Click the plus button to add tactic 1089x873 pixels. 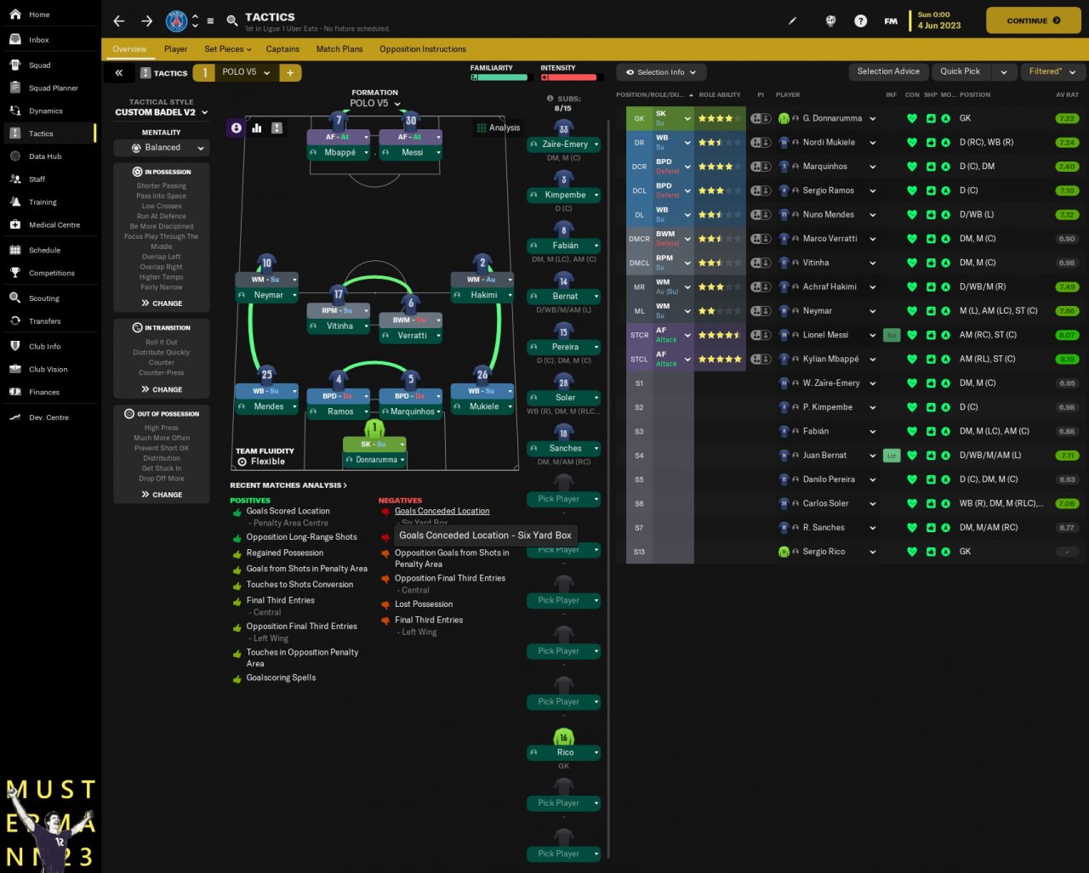coord(290,73)
